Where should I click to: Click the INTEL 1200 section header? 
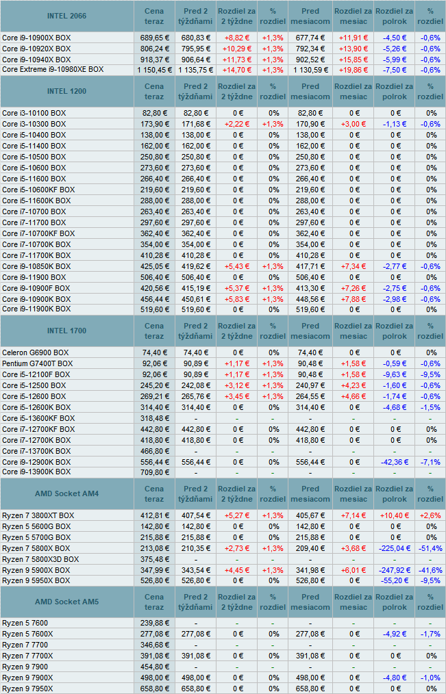66,92
